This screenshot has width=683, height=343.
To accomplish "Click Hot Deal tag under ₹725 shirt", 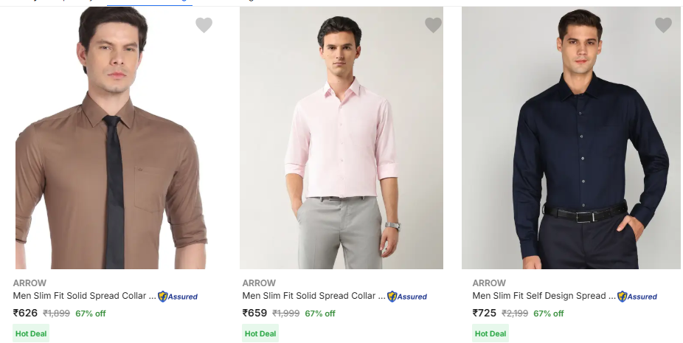I will [490, 333].
